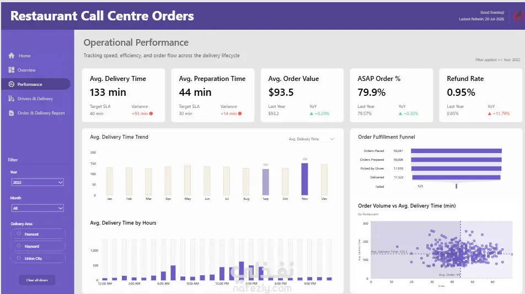Open the Year 2022 dropdown

37,182
